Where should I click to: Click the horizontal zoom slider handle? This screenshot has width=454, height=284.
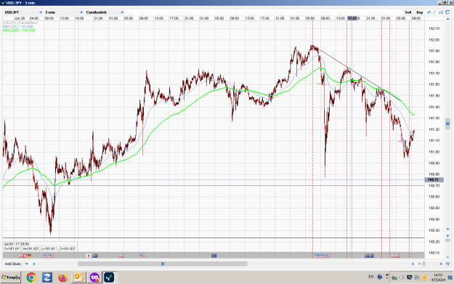tap(424, 264)
